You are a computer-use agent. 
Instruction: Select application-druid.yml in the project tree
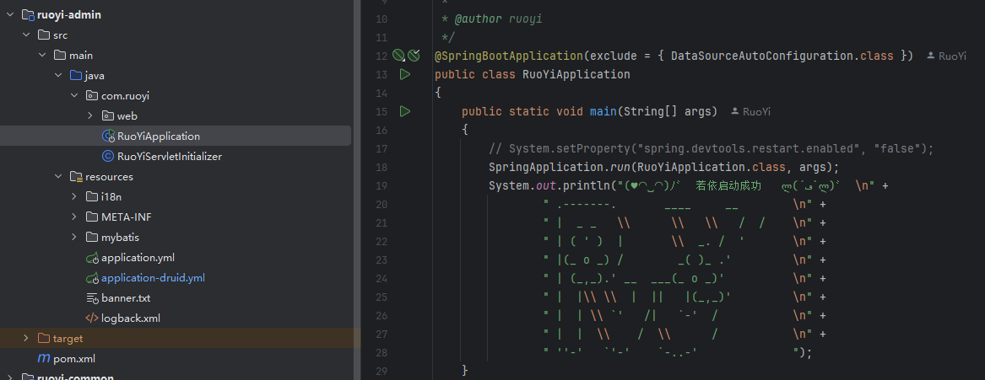click(153, 277)
